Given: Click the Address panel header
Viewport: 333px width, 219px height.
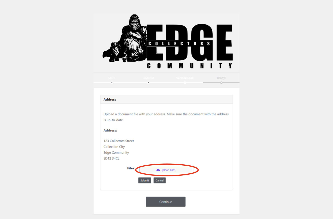Looking at the screenshot, I should pyautogui.click(x=167, y=99).
